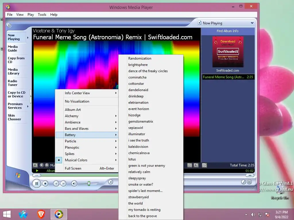Pause playback with the pause button
294x220 pixels.
point(37,184)
